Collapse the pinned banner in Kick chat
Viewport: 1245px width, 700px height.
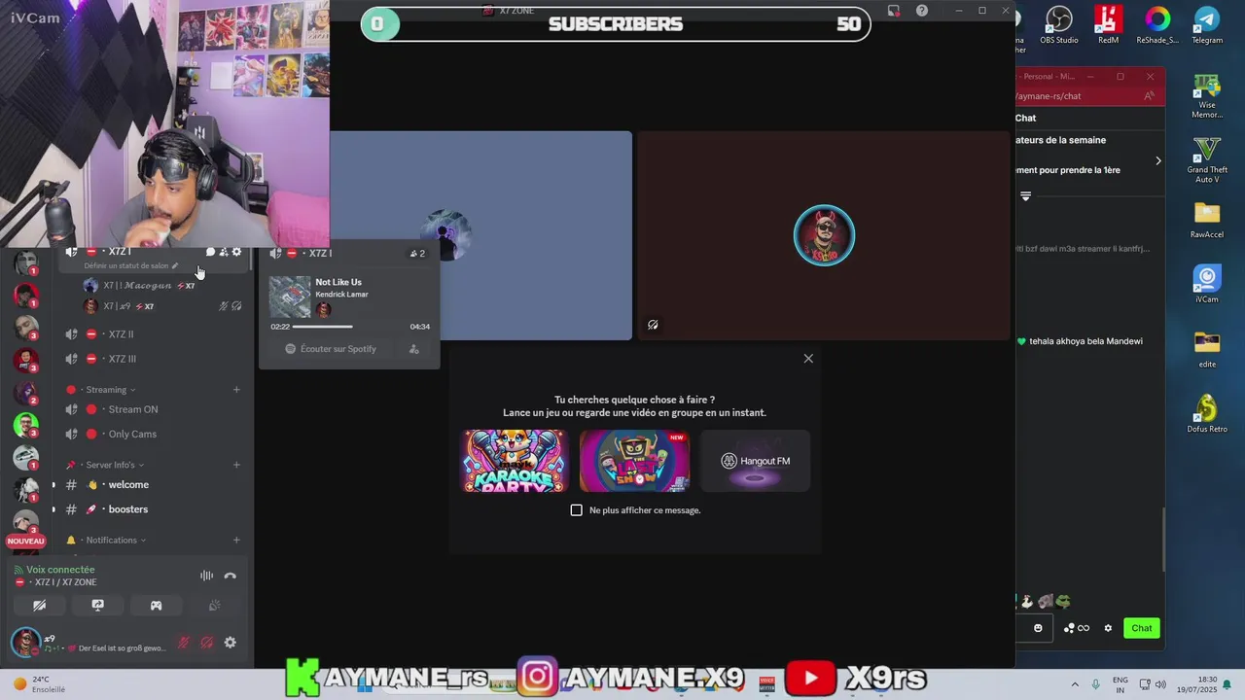pyautogui.click(x=1025, y=196)
